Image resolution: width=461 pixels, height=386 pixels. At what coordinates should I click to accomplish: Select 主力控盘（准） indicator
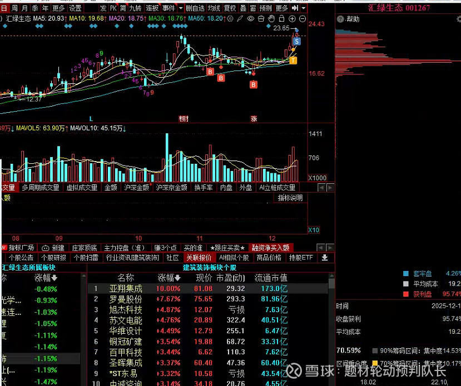(x=125, y=248)
